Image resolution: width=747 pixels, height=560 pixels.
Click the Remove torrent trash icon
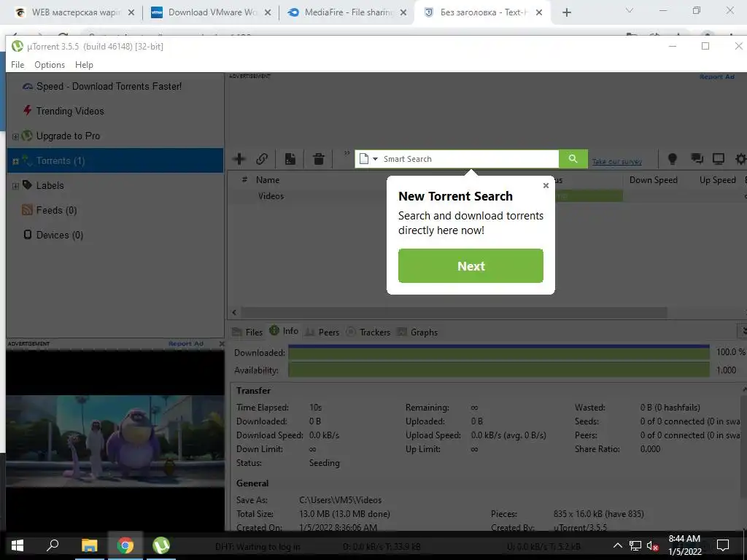tap(319, 158)
